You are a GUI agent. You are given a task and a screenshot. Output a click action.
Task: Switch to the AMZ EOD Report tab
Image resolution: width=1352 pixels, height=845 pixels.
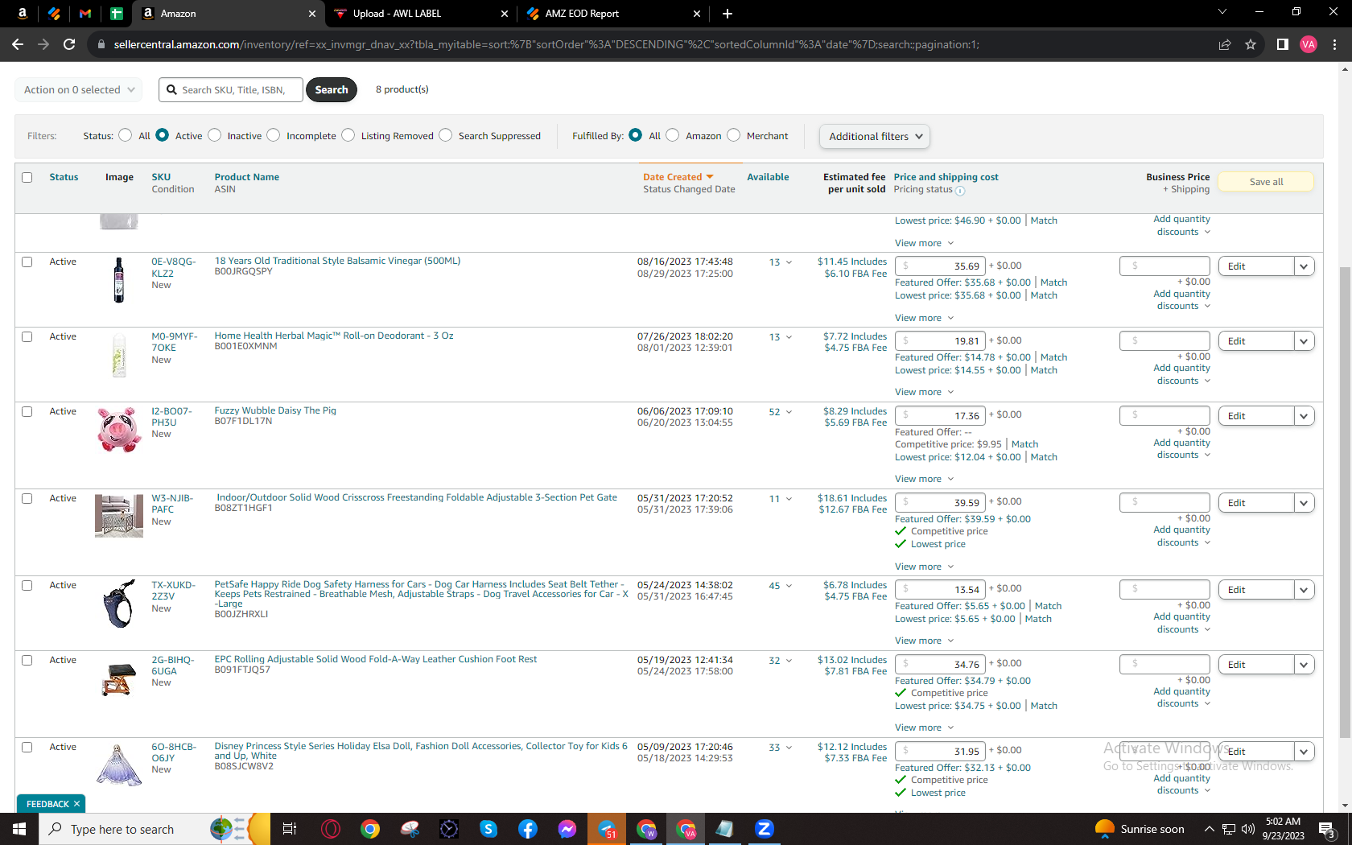click(x=613, y=14)
